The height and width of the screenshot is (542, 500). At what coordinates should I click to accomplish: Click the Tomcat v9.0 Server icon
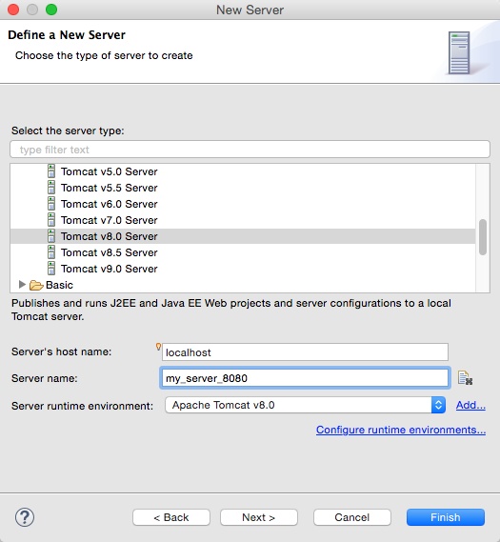click(51, 269)
